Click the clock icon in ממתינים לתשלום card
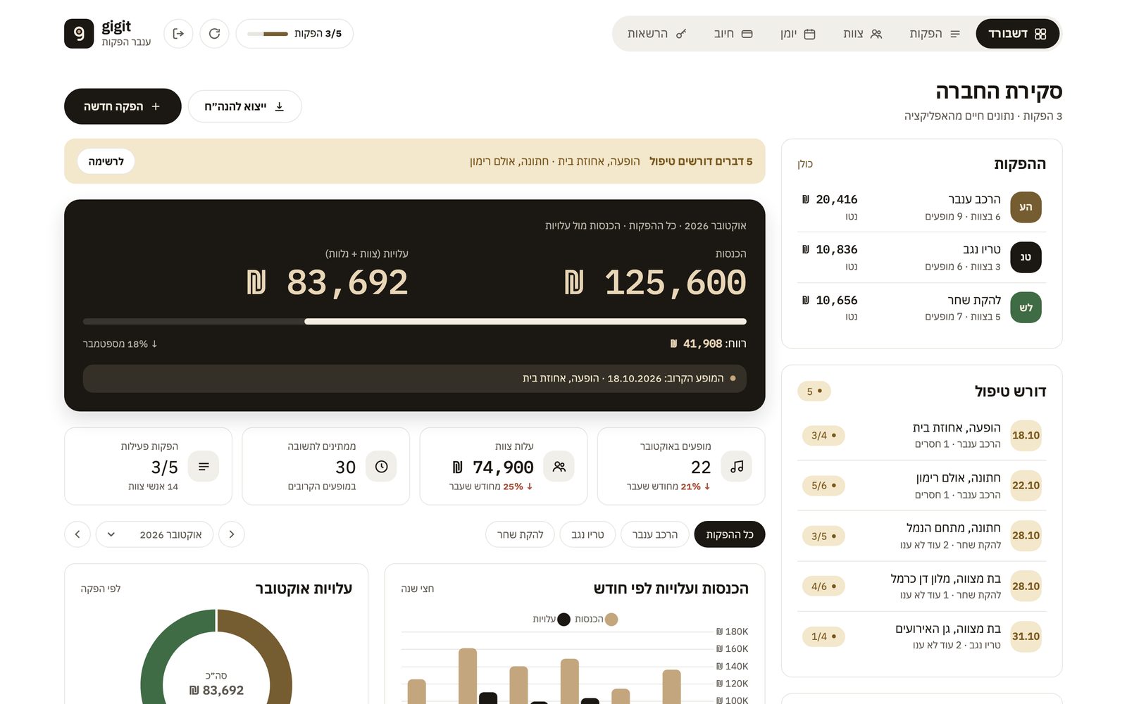Viewport: 1127px width, 704px height. [381, 466]
